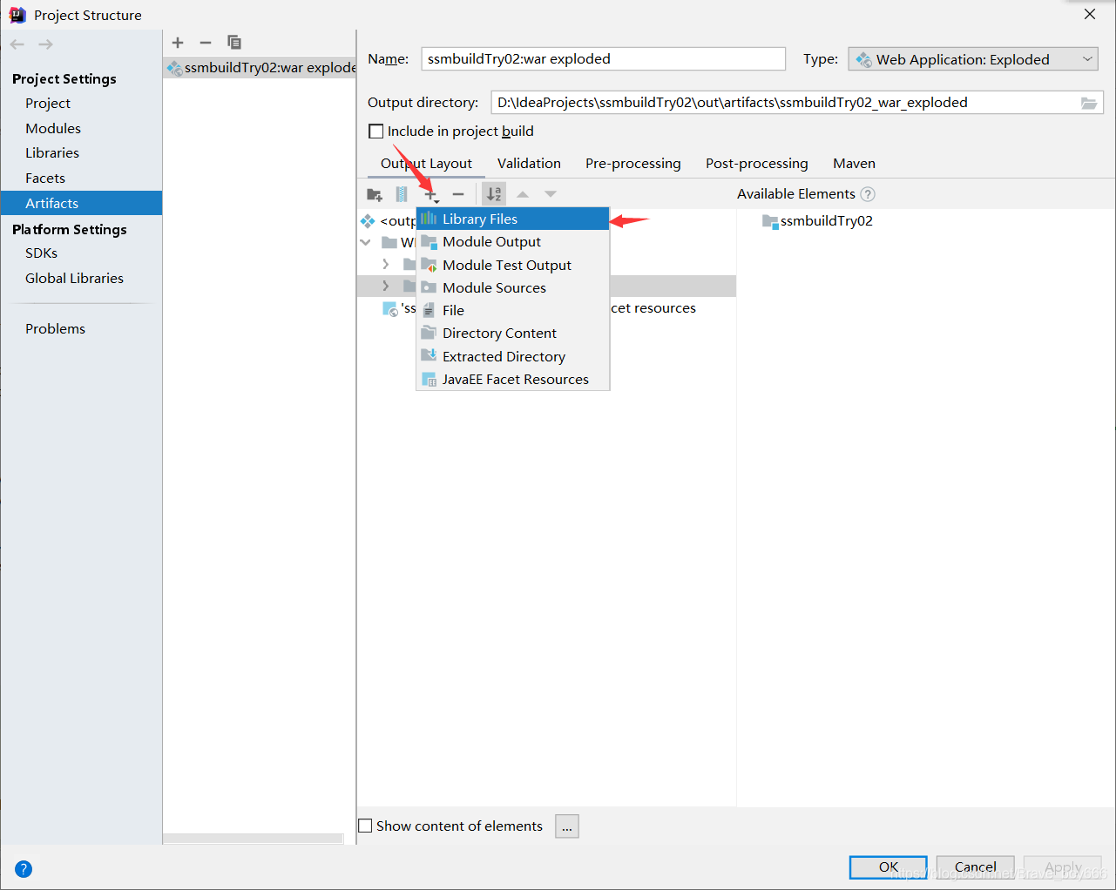Viewport: 1116px width, 890px height.
Task: Toggle sort elements by names and types
Action: click(494, 194)
